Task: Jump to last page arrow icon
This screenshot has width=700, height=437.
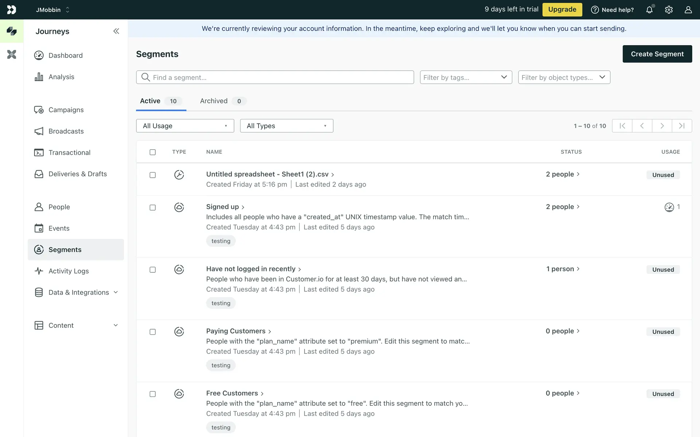Action: click(x=681, y=126)
